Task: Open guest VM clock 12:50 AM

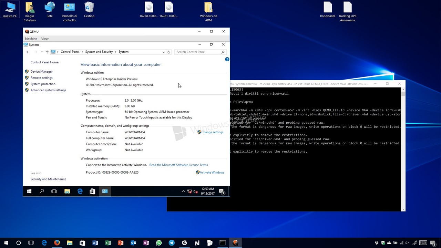Action: (208, 191)
